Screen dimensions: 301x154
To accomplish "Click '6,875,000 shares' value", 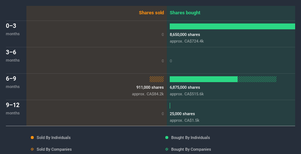I will click(185, 87).
